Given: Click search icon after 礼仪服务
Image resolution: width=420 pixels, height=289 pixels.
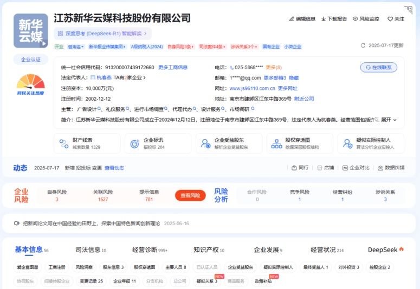Looking at the screenshot, I should click(x=127, y=109).
